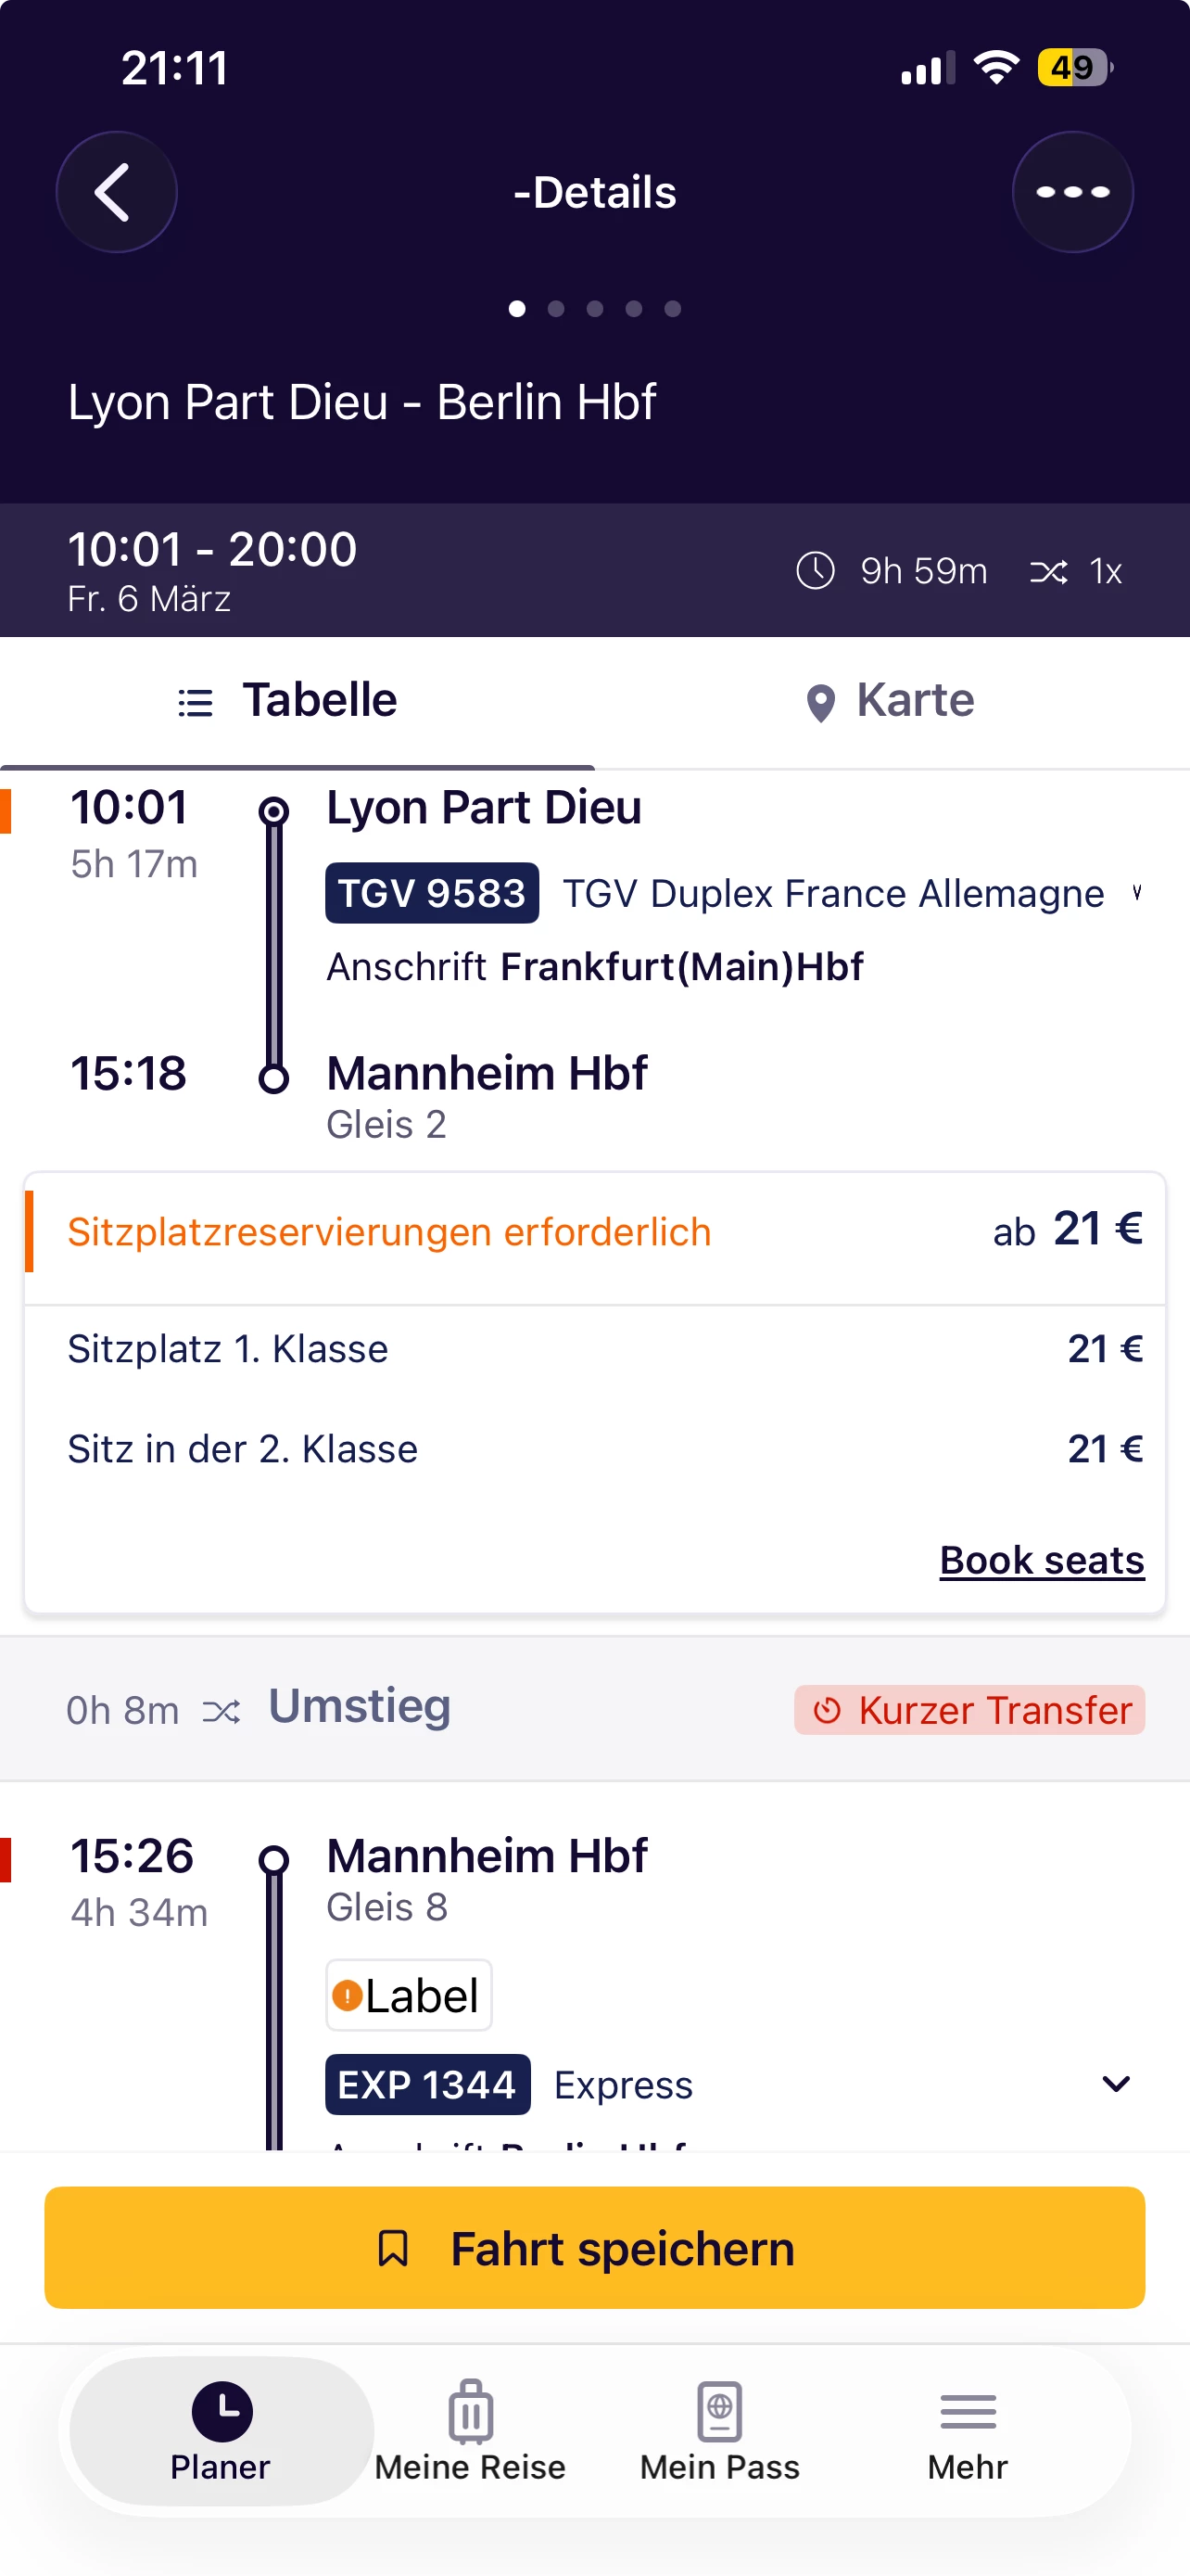Viewport: 1190px width, 2576px height.
Task: Jump to the last page indicator dot
Action: tap(673, 309)
